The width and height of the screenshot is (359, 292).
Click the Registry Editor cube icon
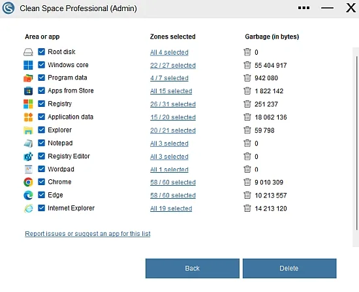28,156
